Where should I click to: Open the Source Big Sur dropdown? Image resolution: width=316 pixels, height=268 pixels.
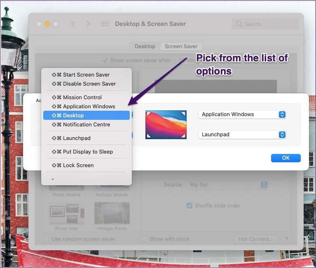227,185
